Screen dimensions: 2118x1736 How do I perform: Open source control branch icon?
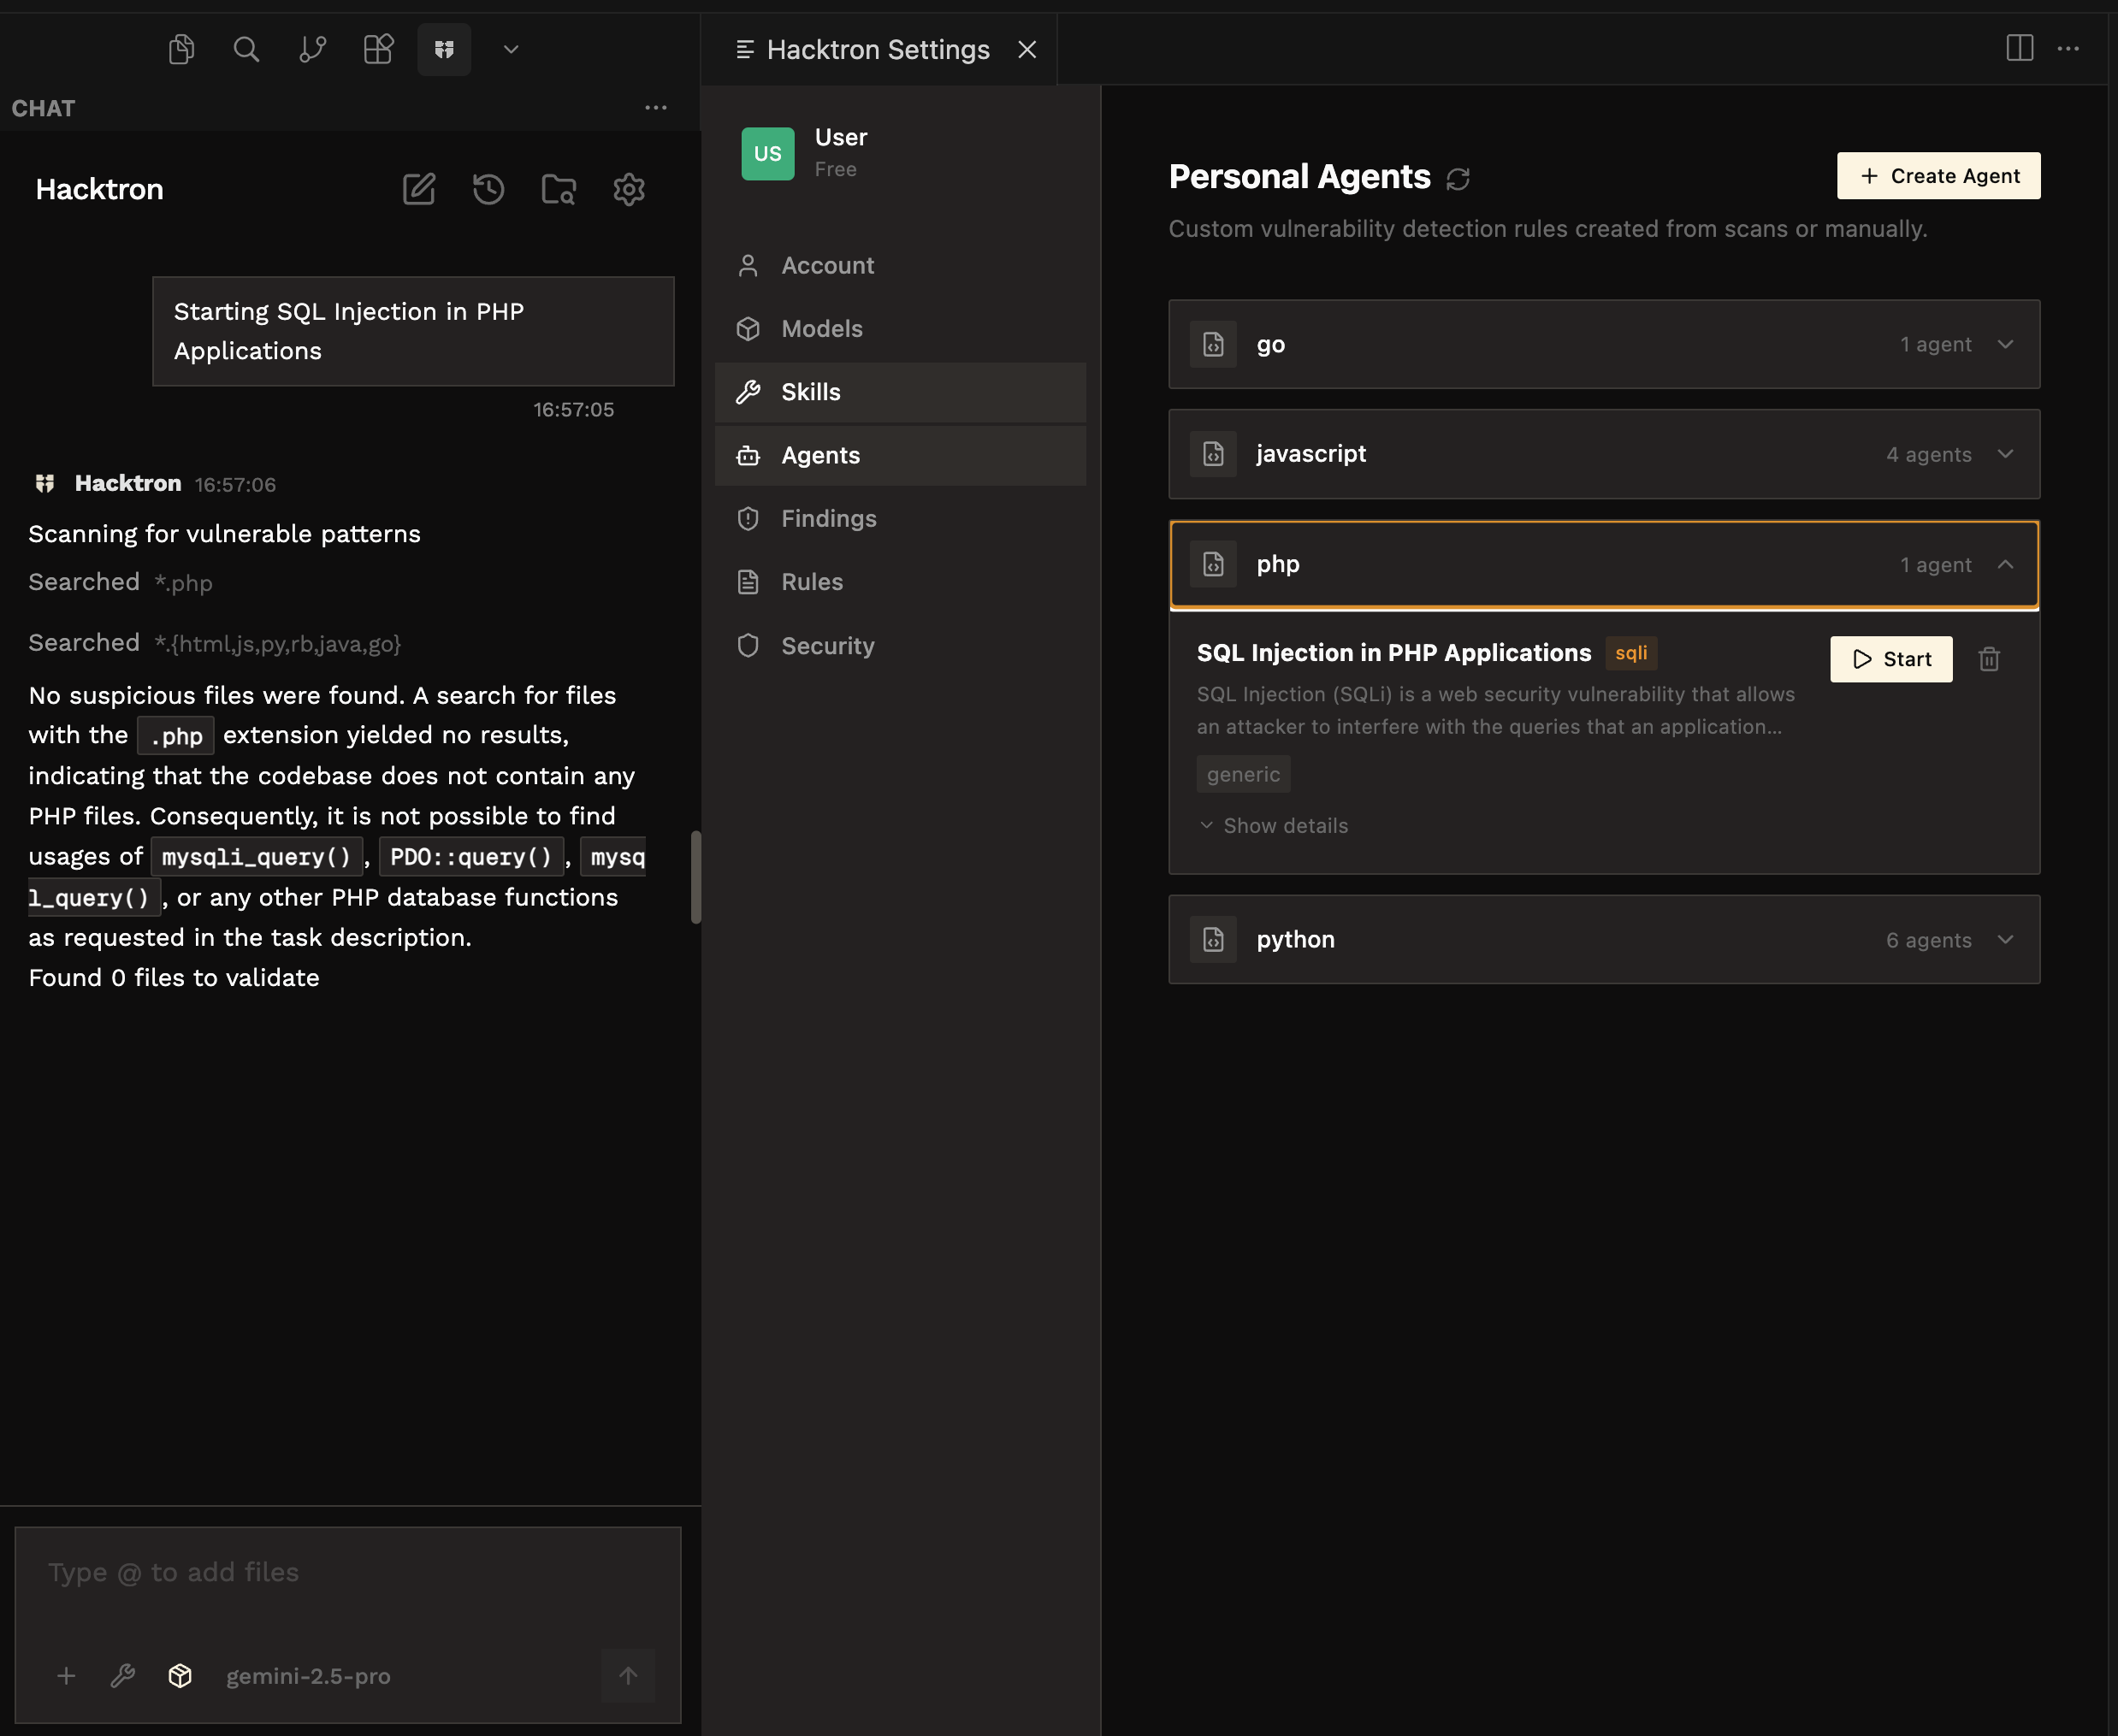312,49
